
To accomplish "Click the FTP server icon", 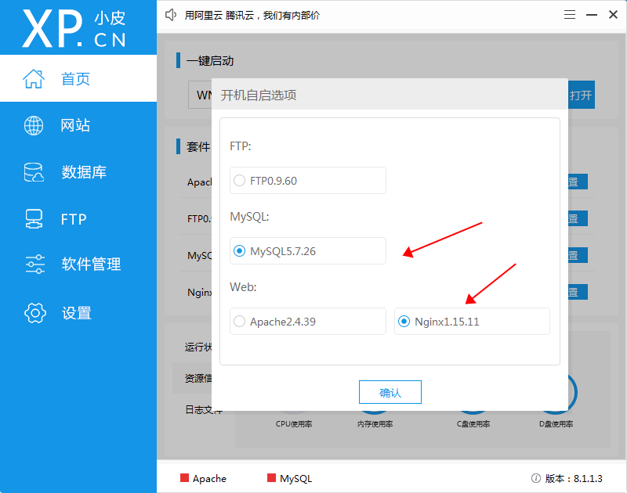I will 34,219.
